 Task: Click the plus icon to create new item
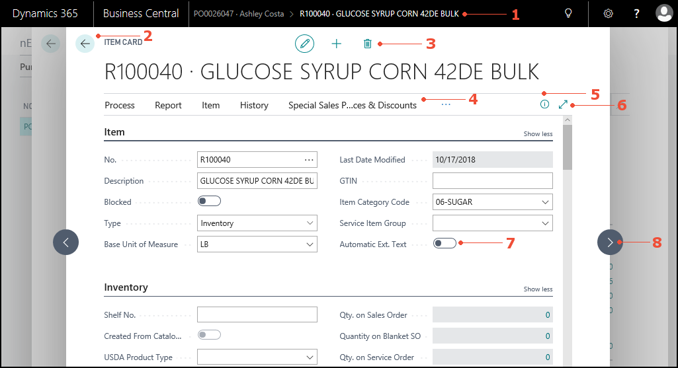336,44
